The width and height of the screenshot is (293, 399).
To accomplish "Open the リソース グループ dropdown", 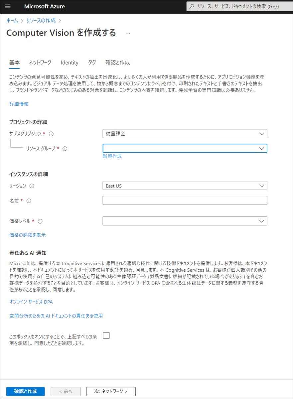I will (x=185, y=148).
